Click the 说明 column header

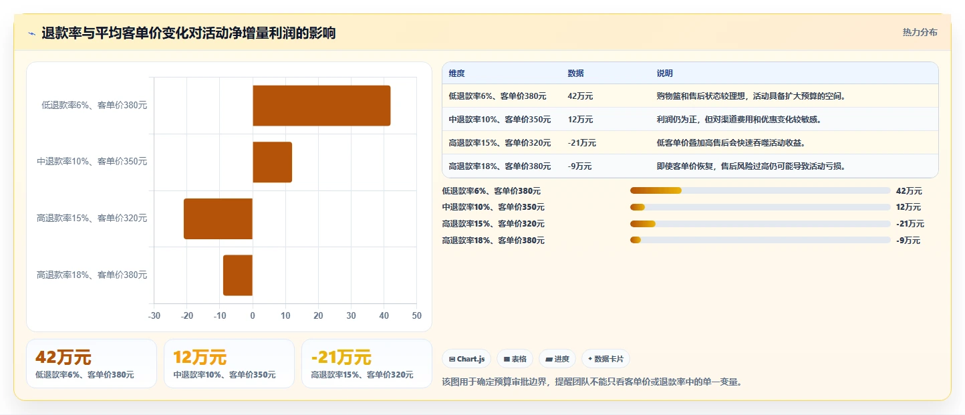pyautogui.click(x=665, y=74)
